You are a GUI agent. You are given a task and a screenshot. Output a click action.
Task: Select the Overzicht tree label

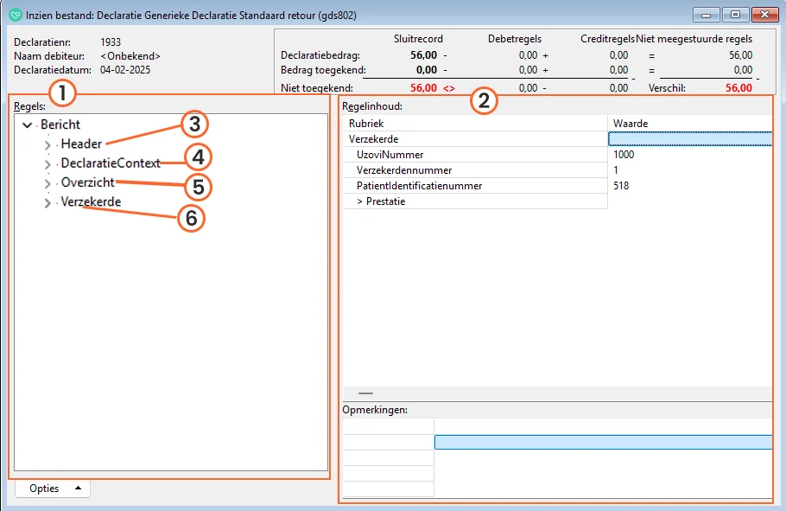tap(87, 182)
